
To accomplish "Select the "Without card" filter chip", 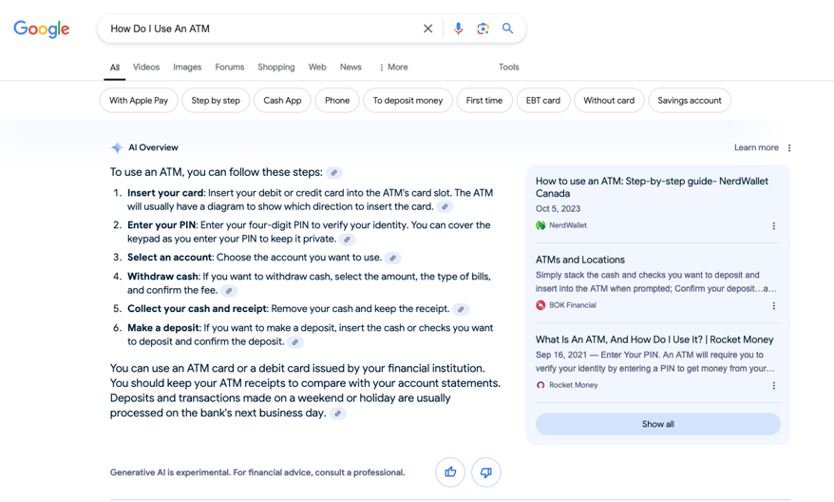I will tap(609, 101).
